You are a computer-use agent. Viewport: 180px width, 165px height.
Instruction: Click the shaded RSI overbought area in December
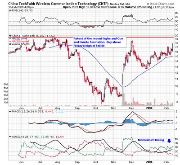128,16
